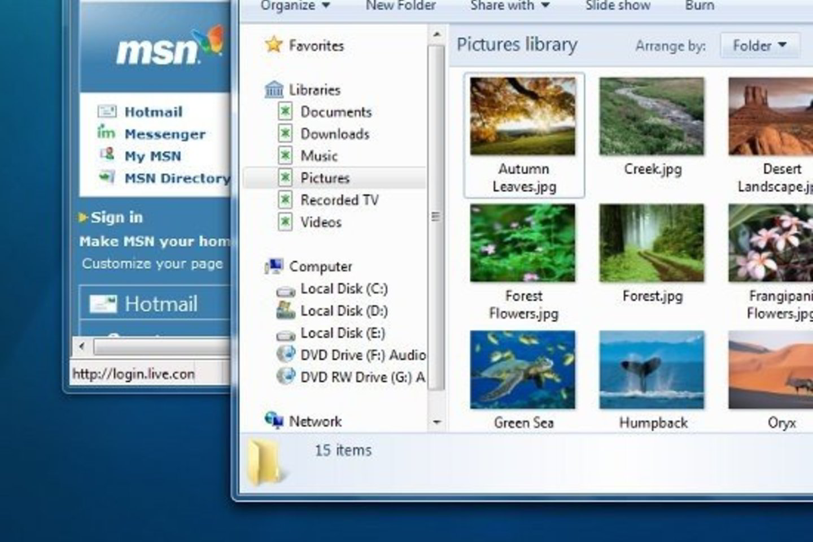Click the Videos library icon
This screenshot has width=813, height=542.
285,221
